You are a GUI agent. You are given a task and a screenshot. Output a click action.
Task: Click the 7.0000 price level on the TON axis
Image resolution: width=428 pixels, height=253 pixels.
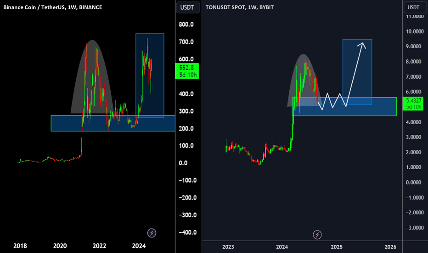(413, 77)
